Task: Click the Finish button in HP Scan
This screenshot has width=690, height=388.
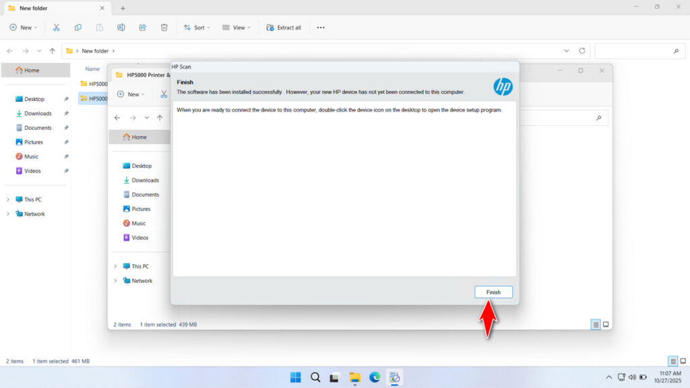Action: pyautogui.click(x=493, y=292)
